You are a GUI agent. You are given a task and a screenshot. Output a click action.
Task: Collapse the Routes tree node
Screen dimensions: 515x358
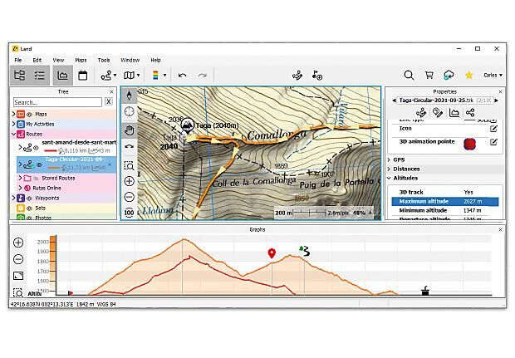click(x=14, y=134)
